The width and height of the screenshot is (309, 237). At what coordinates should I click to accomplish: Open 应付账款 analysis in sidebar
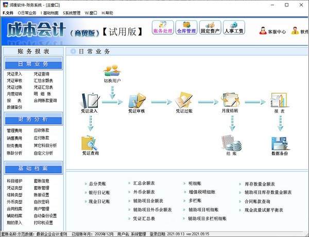click(42, 138)
